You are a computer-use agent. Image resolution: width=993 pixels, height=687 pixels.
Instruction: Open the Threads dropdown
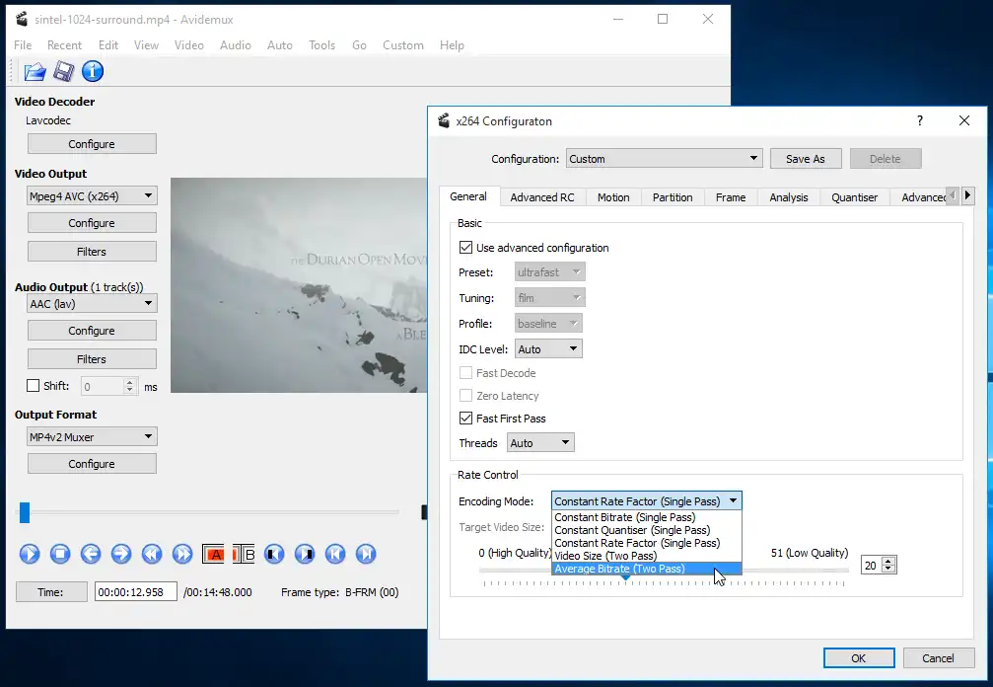[x=540, y=443]
